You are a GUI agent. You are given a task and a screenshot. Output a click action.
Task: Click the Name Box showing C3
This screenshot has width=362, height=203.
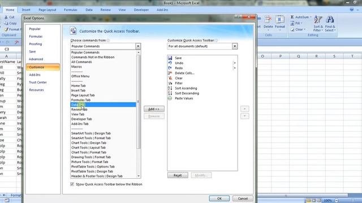click(x=7, y=49)
